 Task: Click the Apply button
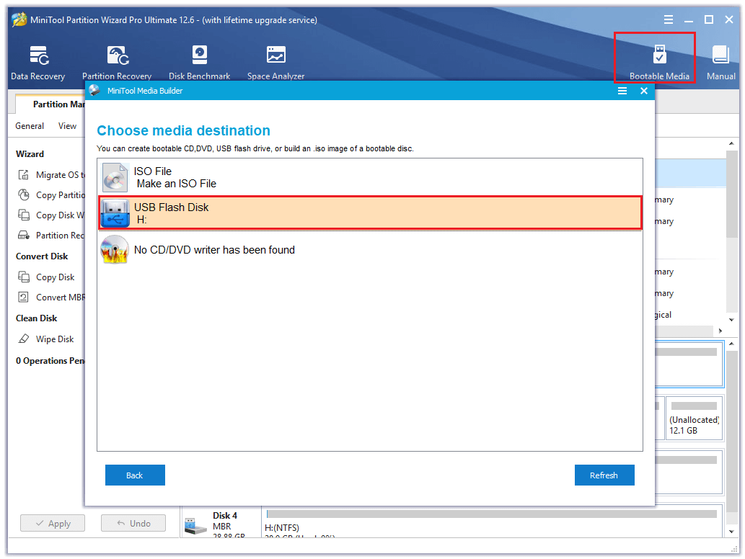[x=53, y=523]
